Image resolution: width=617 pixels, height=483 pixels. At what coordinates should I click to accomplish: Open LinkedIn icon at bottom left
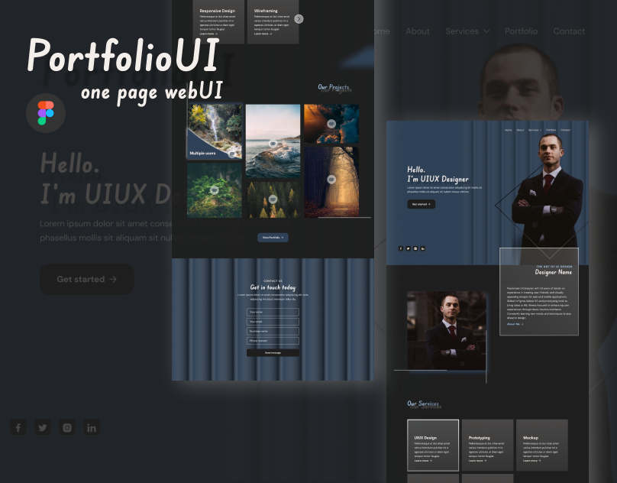click(x=92, y=427)
